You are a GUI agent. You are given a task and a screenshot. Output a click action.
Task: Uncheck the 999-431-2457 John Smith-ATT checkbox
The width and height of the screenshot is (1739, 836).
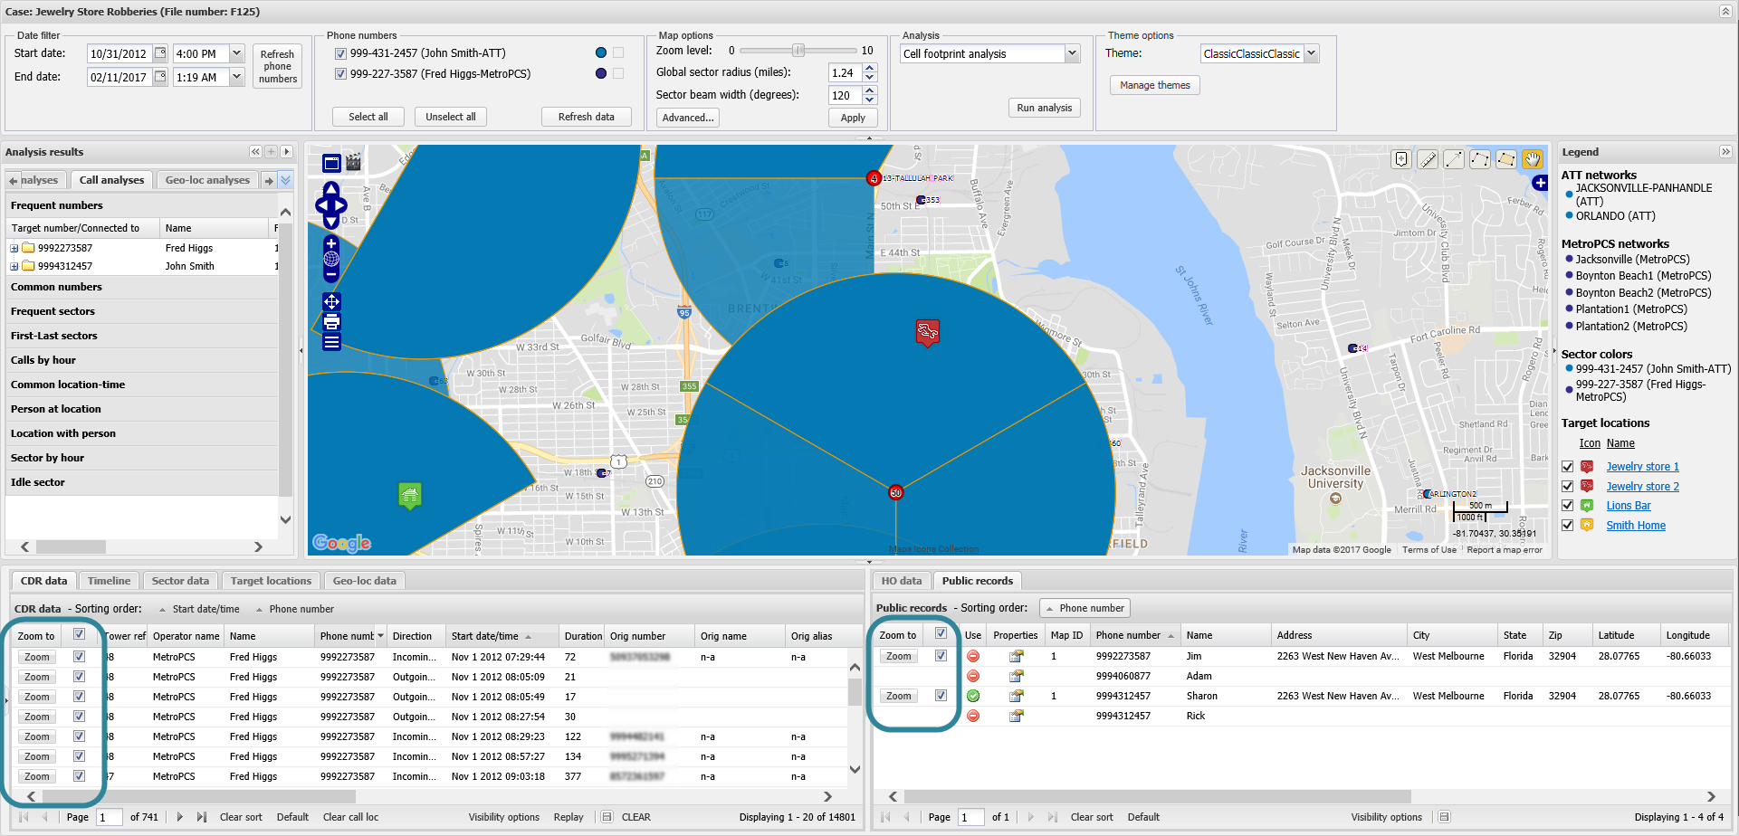[340, 53]
